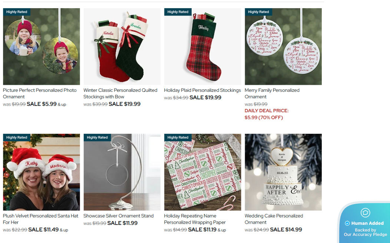This screenshot has height=243, width=390.
Task: Click the checkmark icon beside Human Added
Action: [347, 223]
